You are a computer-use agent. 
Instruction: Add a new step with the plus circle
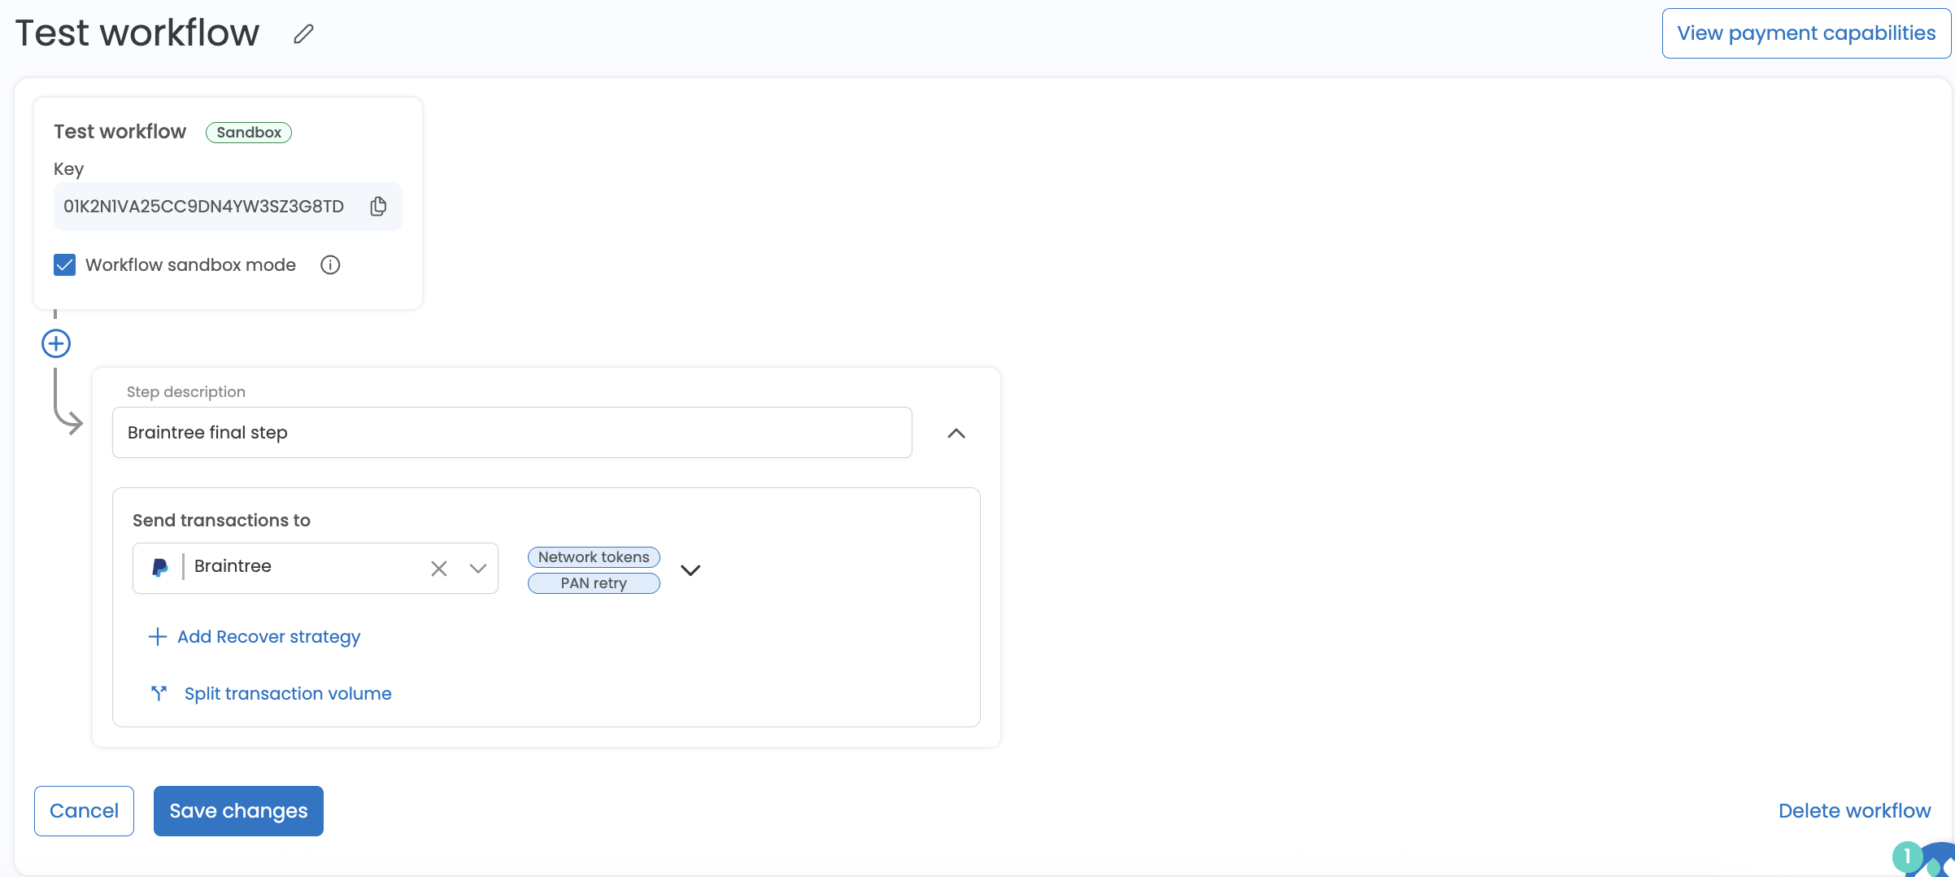[56, 343]
